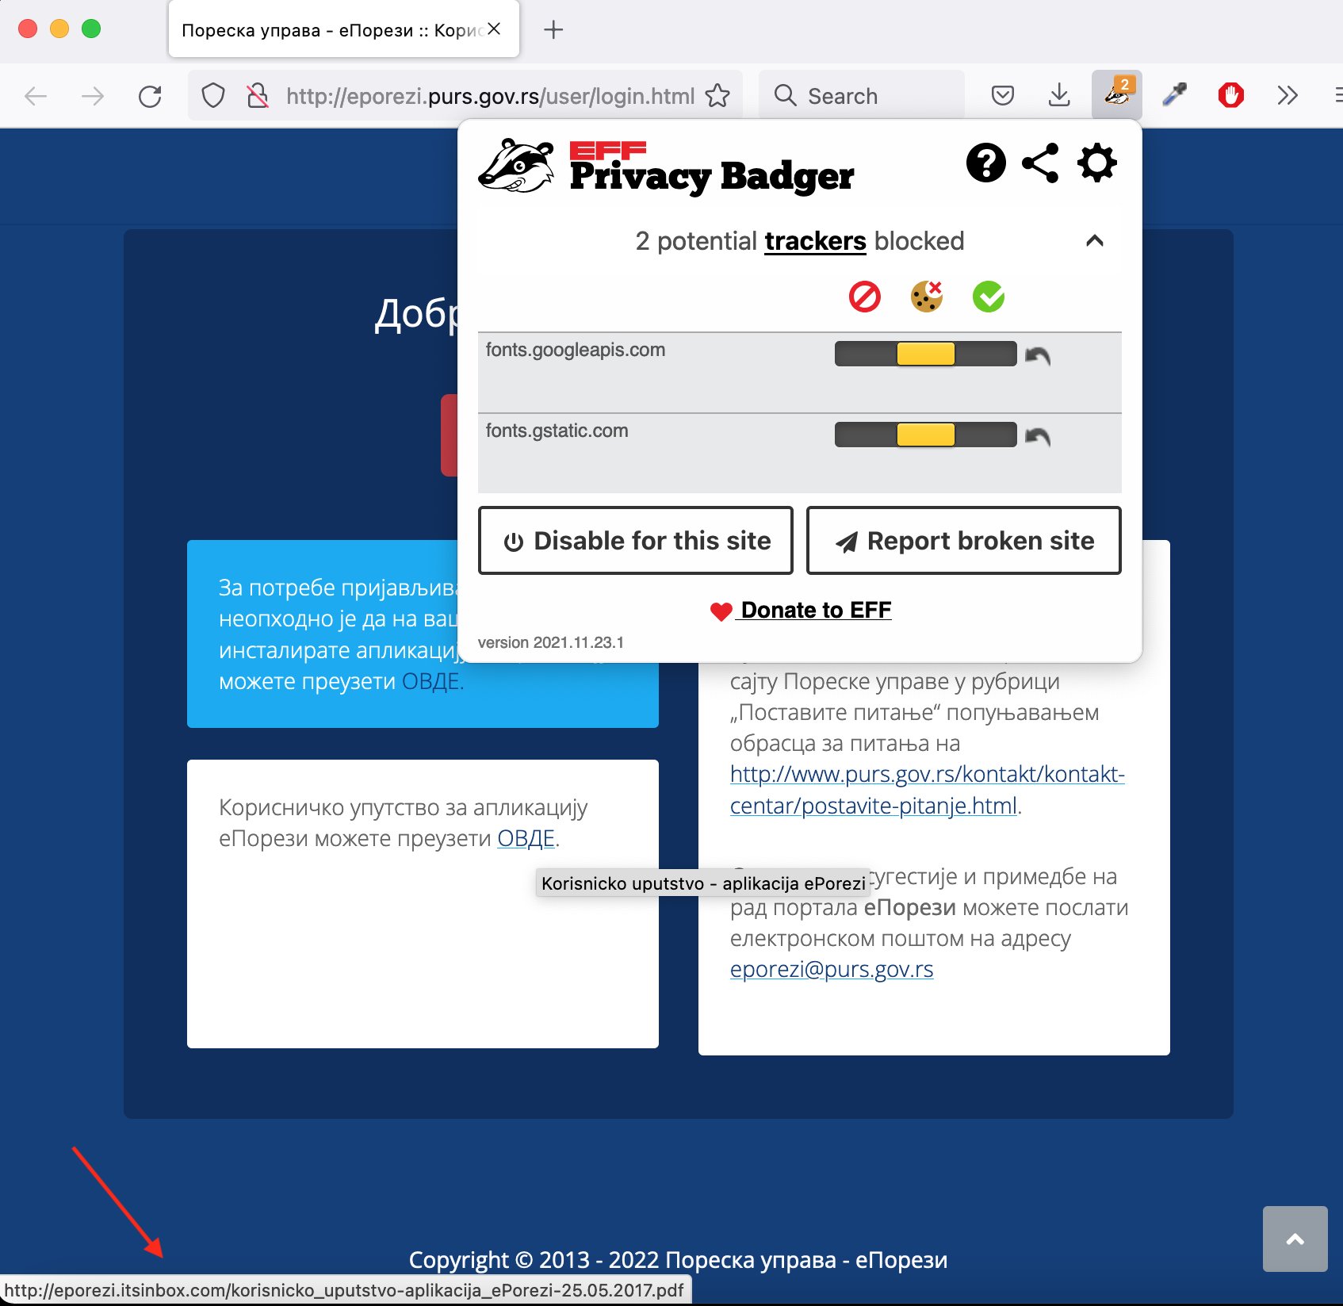1343x1306 pixels.
Task: Click the insecure connection padlock icon
Action: tap(257, 96)
